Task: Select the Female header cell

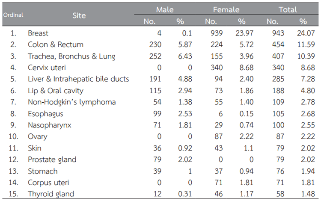Action: [x=226, y=9]
